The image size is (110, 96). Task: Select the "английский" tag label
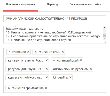coord(17,52)
